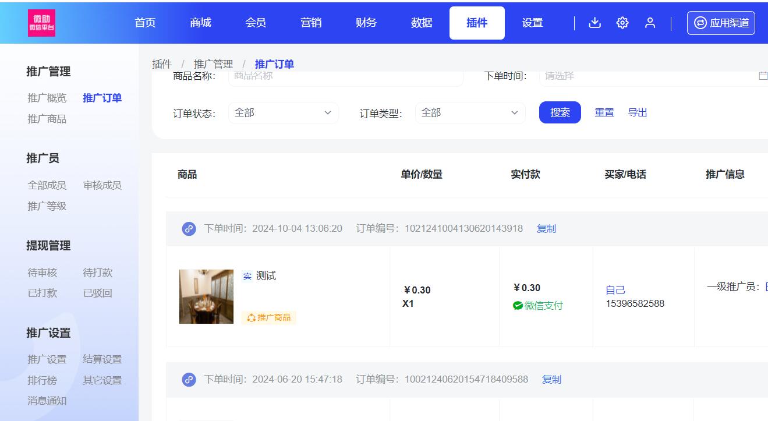
Task: Click the 搜索 button
Action: click(x=560, y=112)
